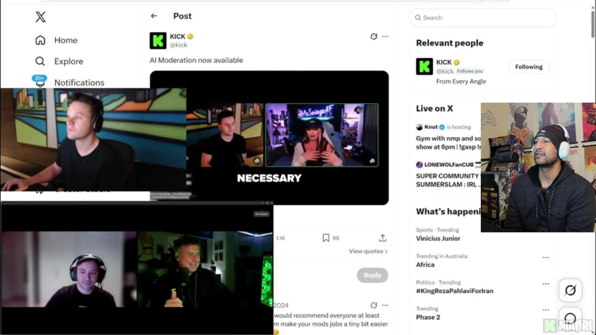Open the floating Grok button
This screenshot has width=596, height=335.
tap(570, 290)
